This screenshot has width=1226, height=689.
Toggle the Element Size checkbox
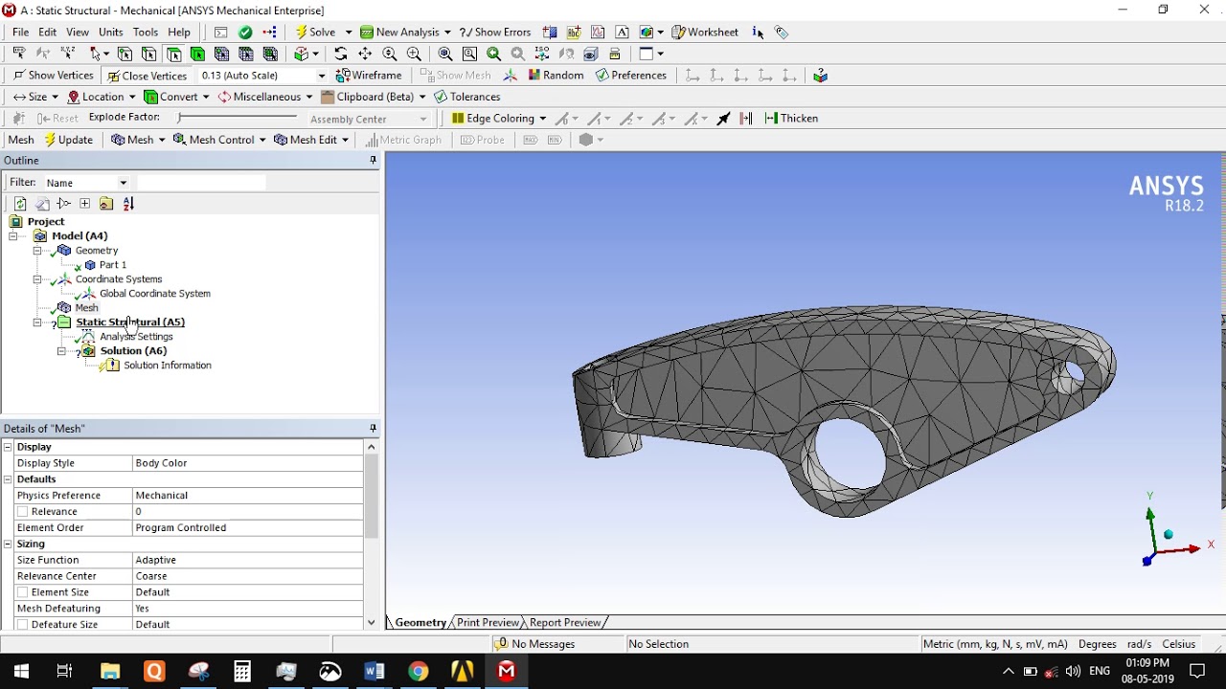click(23, 592)
